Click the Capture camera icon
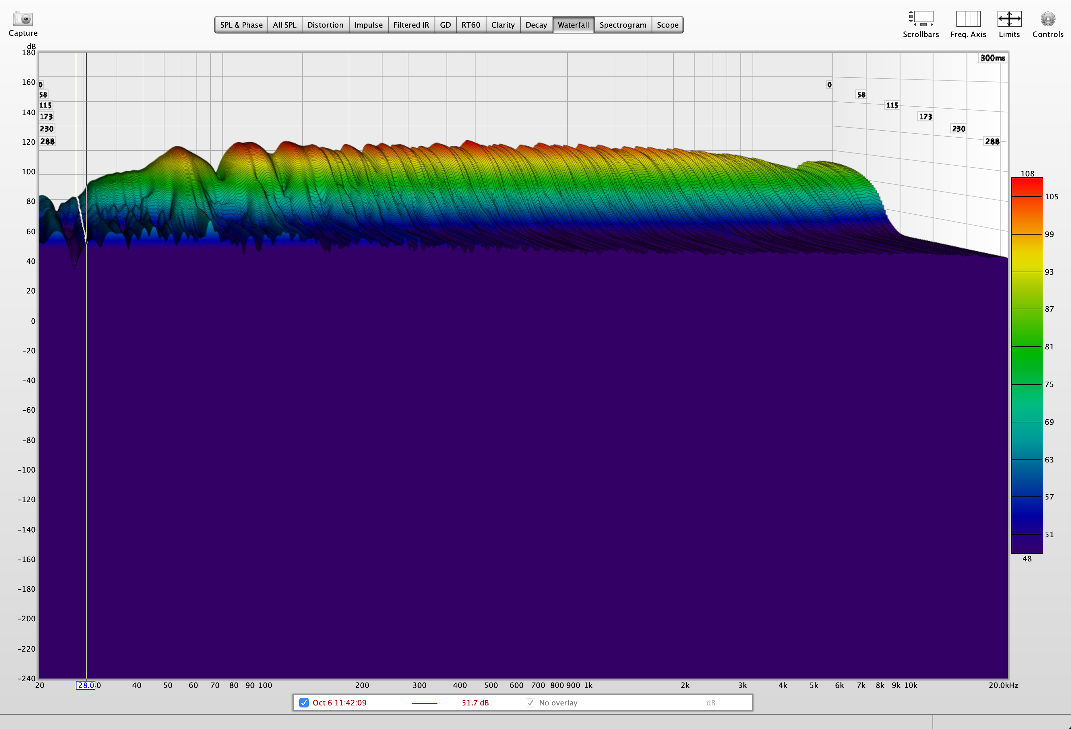Viewport: 1071px width, 729px height. 23,19
